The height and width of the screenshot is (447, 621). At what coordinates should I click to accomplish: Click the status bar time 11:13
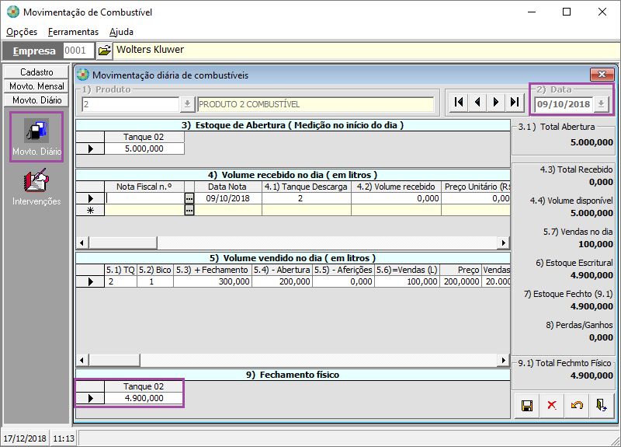point(64,438)
